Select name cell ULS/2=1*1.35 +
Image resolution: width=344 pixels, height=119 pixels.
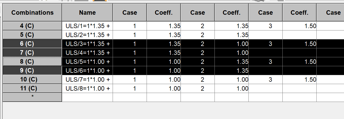87,35
